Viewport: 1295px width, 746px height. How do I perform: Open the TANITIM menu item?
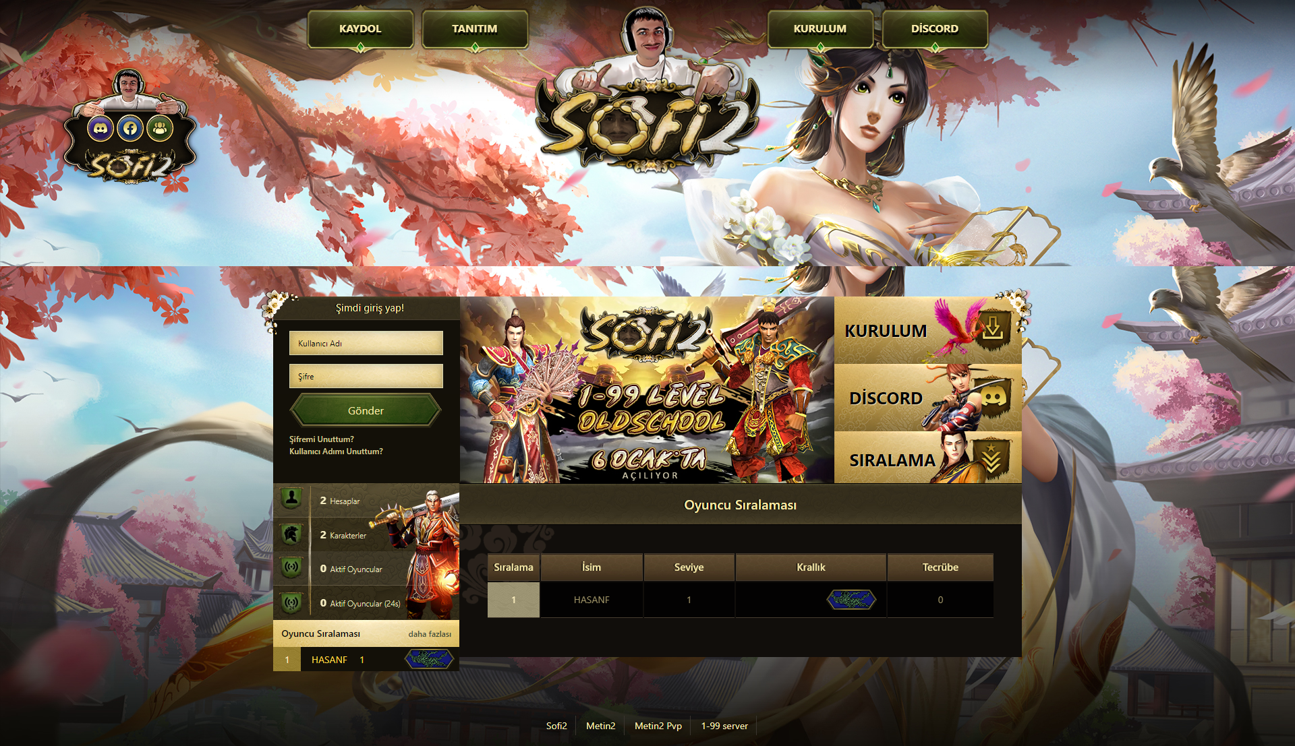click(x=475, y=29)
